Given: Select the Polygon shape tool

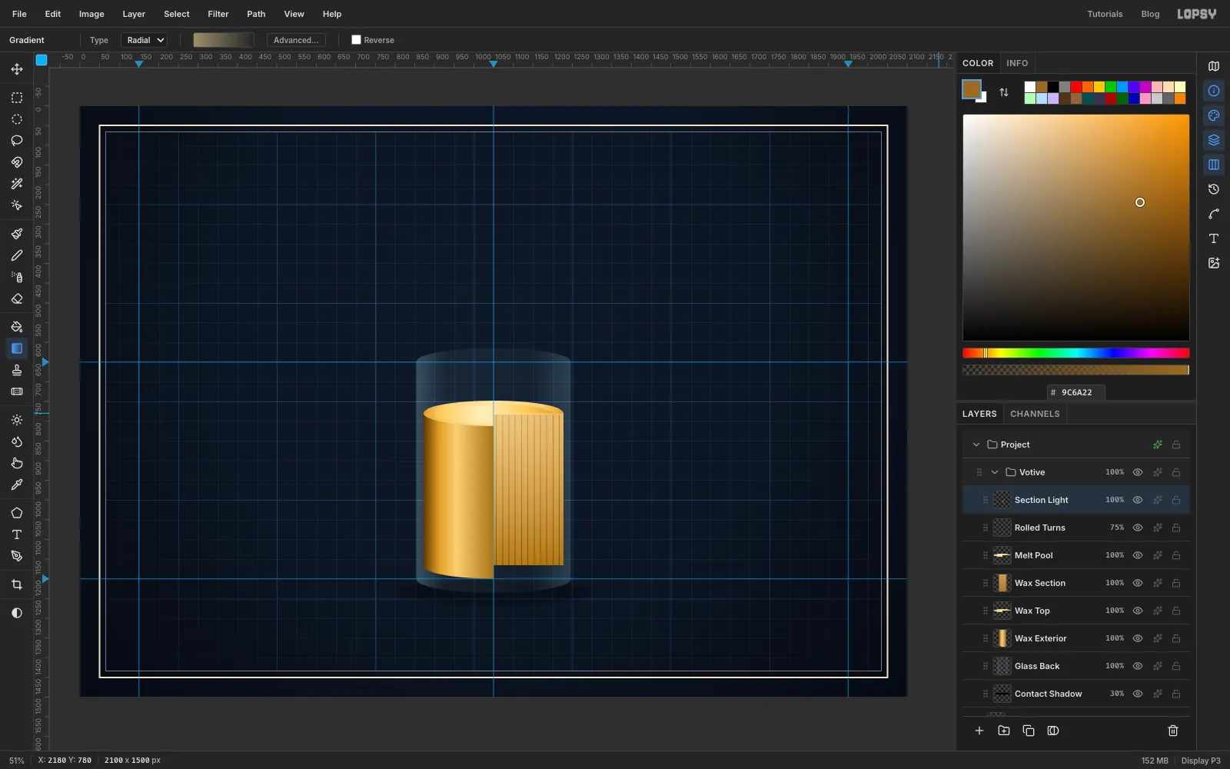Looking at the screenshot, I should tap(17, 513).
